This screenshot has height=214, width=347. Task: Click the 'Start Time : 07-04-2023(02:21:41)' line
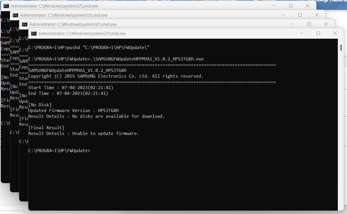(71, 88)
